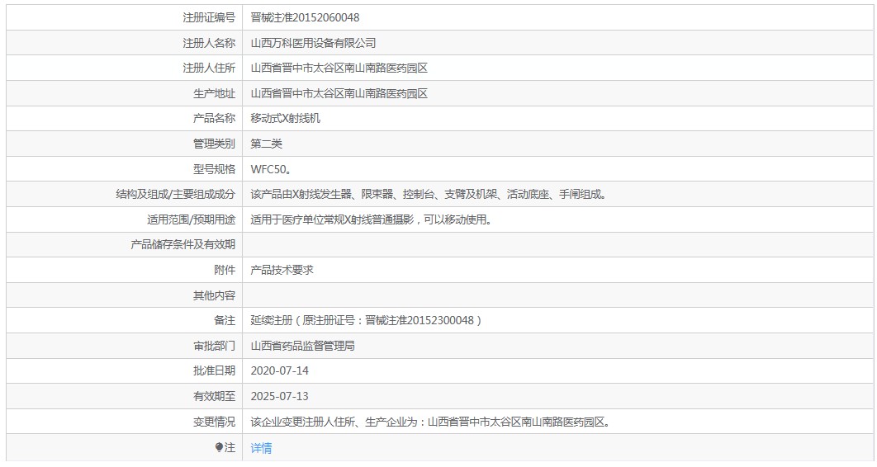Select approving authority 山西省药品监督管理局
877x467 pixels.
tap(302, 347)
